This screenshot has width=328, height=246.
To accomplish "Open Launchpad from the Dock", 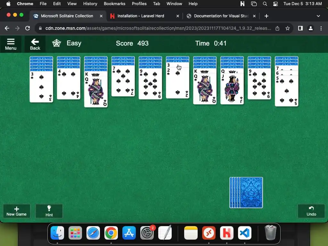I will 75,233.
